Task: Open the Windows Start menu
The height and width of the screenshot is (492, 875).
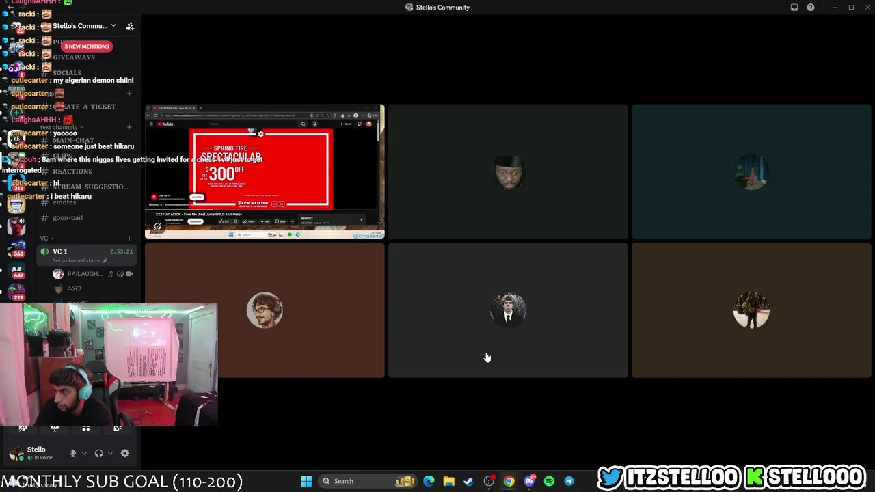Action: 306,481
